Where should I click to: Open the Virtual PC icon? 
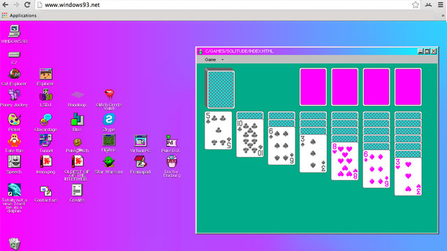[140, 141]
